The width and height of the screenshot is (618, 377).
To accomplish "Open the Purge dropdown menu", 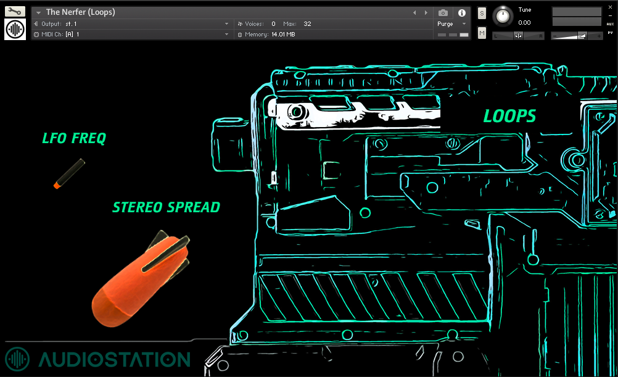I will point(451,23).
